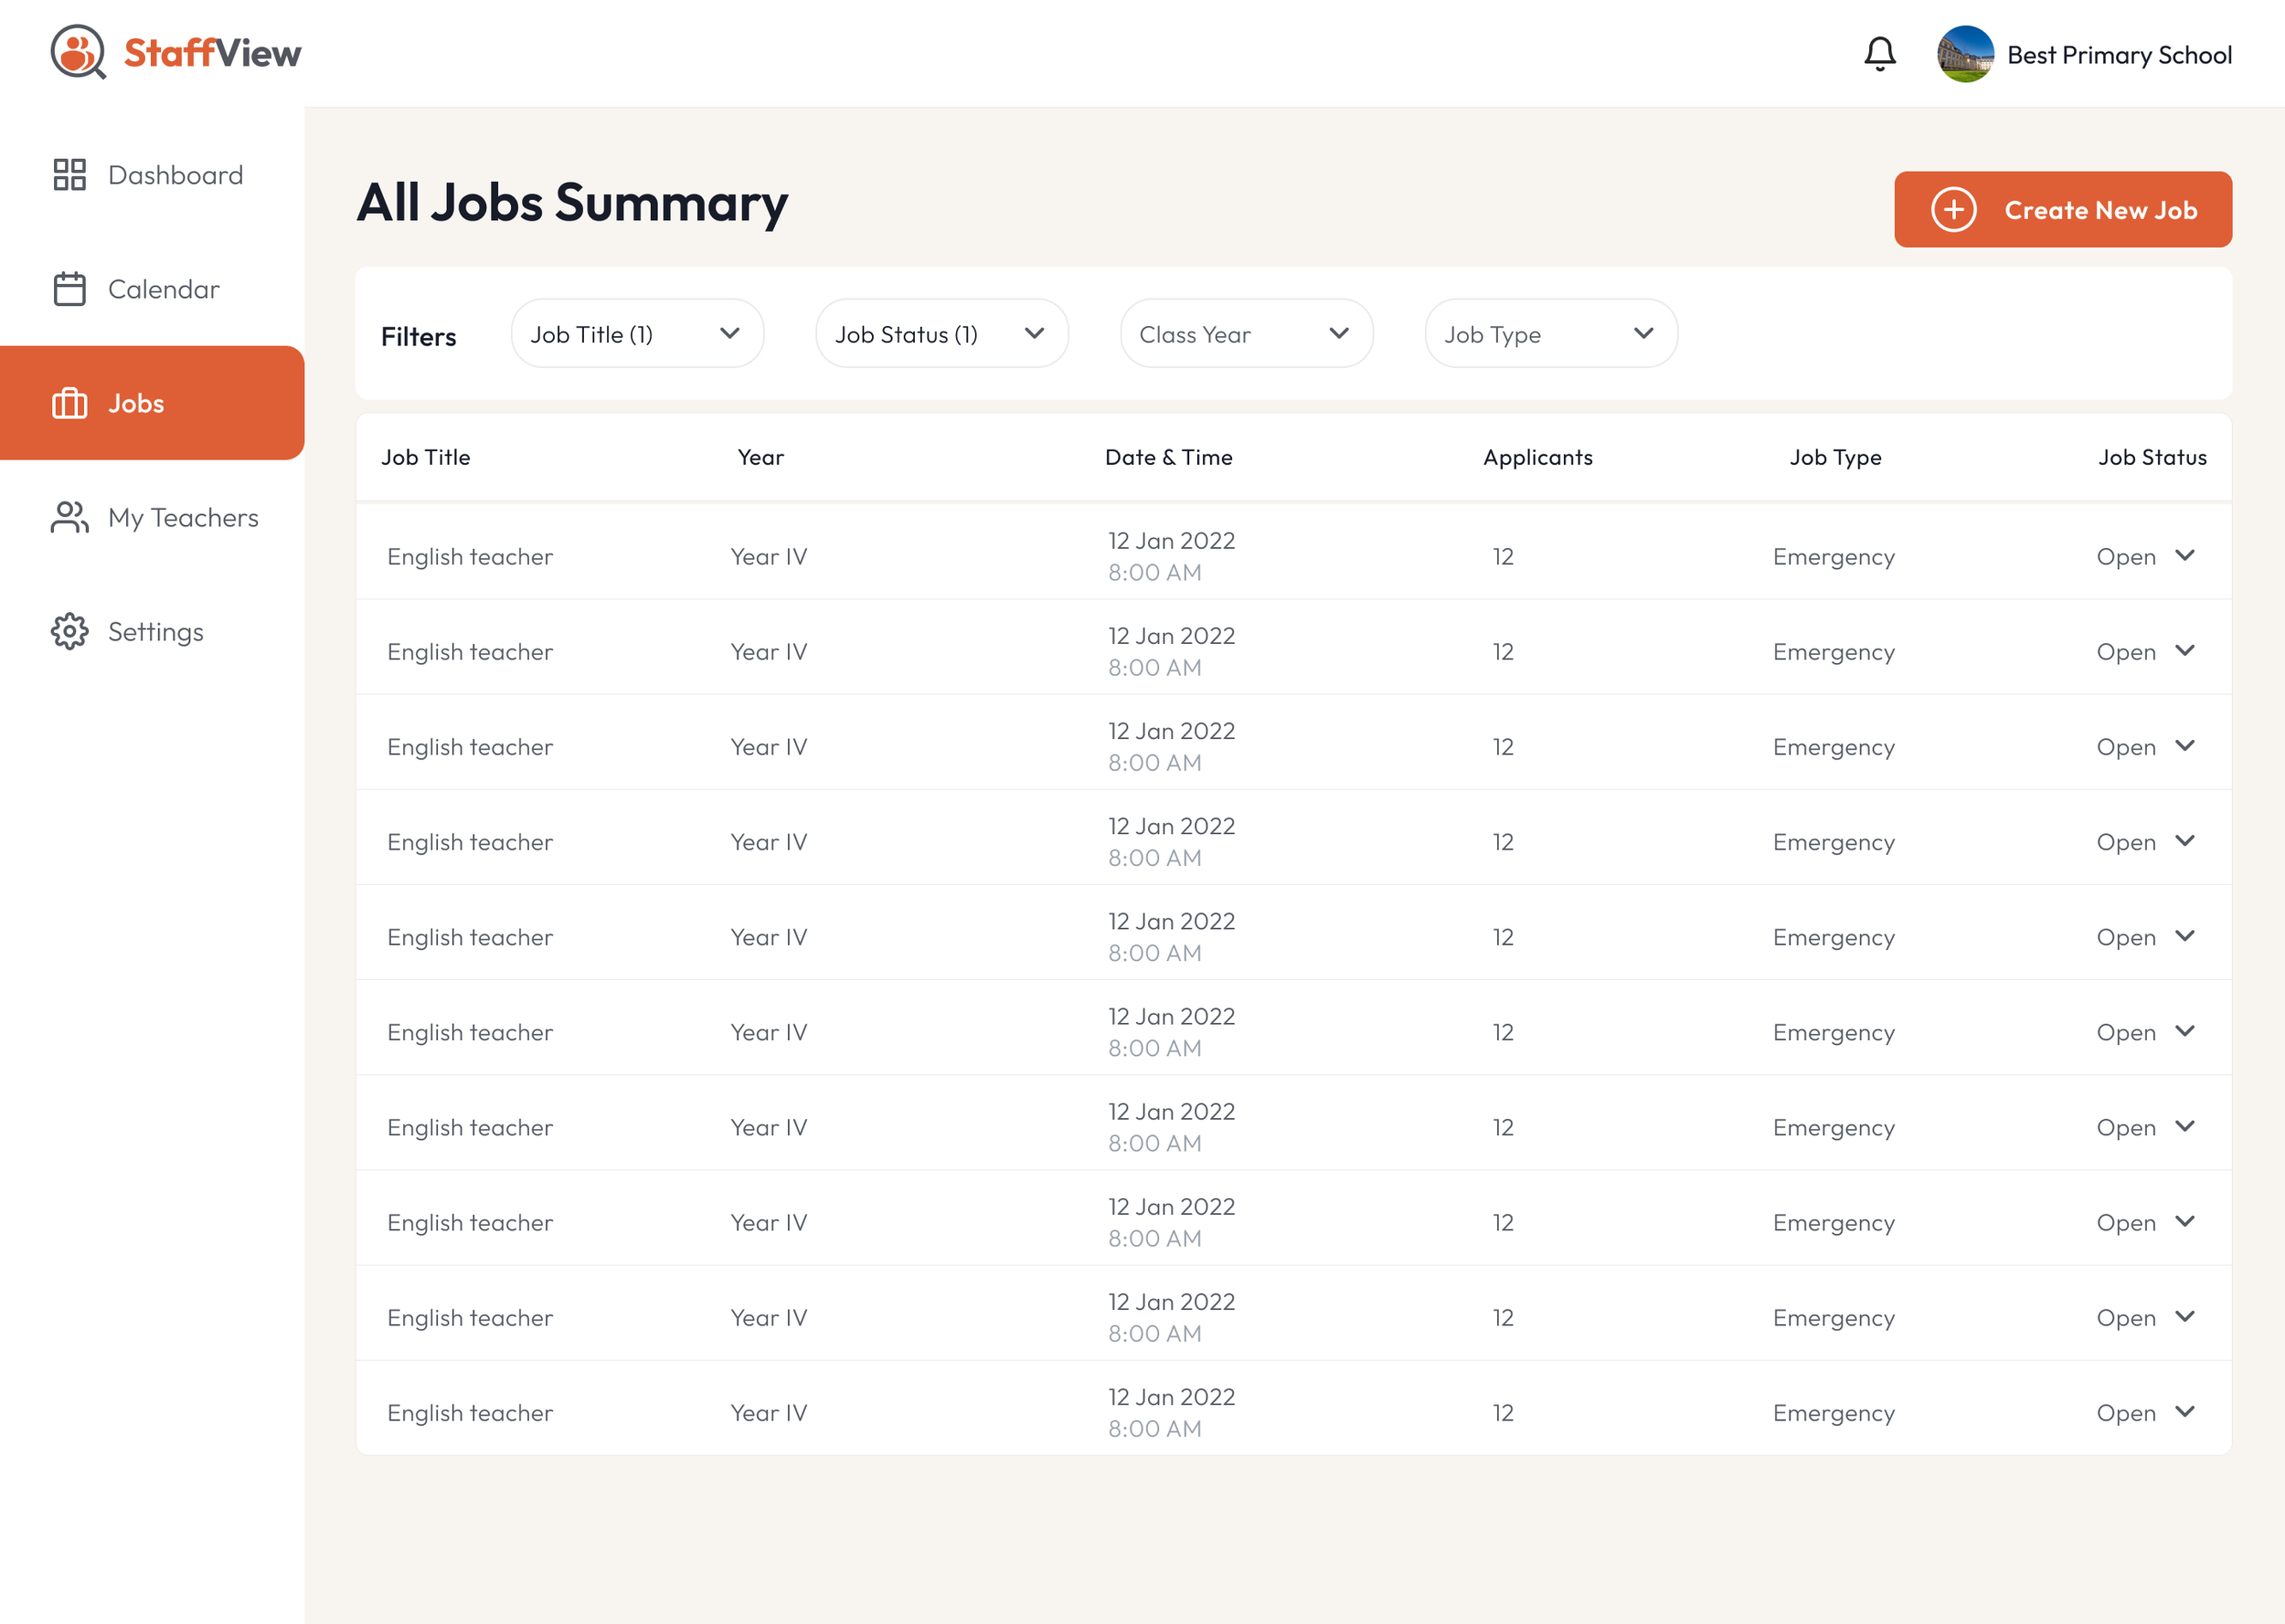Click the Calendar icon in sidebar
This screenshot has height=1624, width=2285.
point(69,289)
